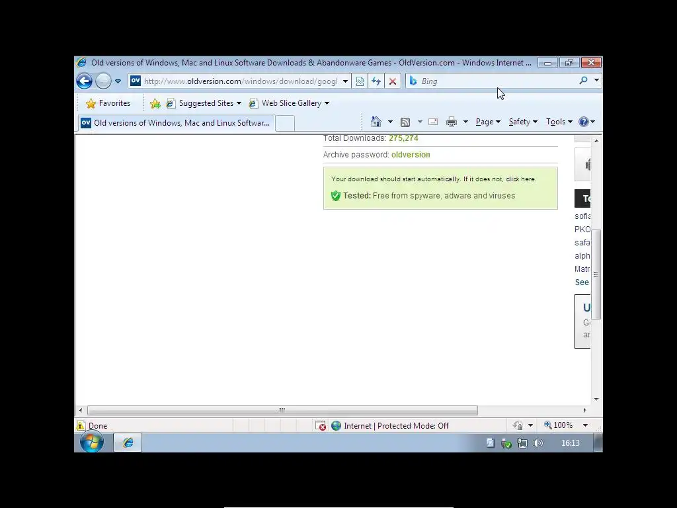This screenshot has width=677, height=508.
Task: Click the green Tested shield icon
Action: (x=335, y=196)
